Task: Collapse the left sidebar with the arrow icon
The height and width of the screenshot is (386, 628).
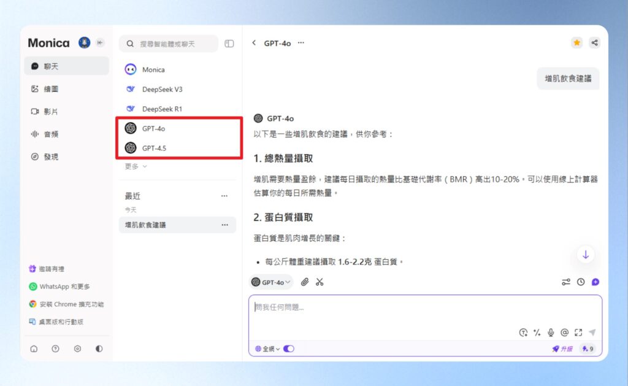Action: [x=100, y=42]
